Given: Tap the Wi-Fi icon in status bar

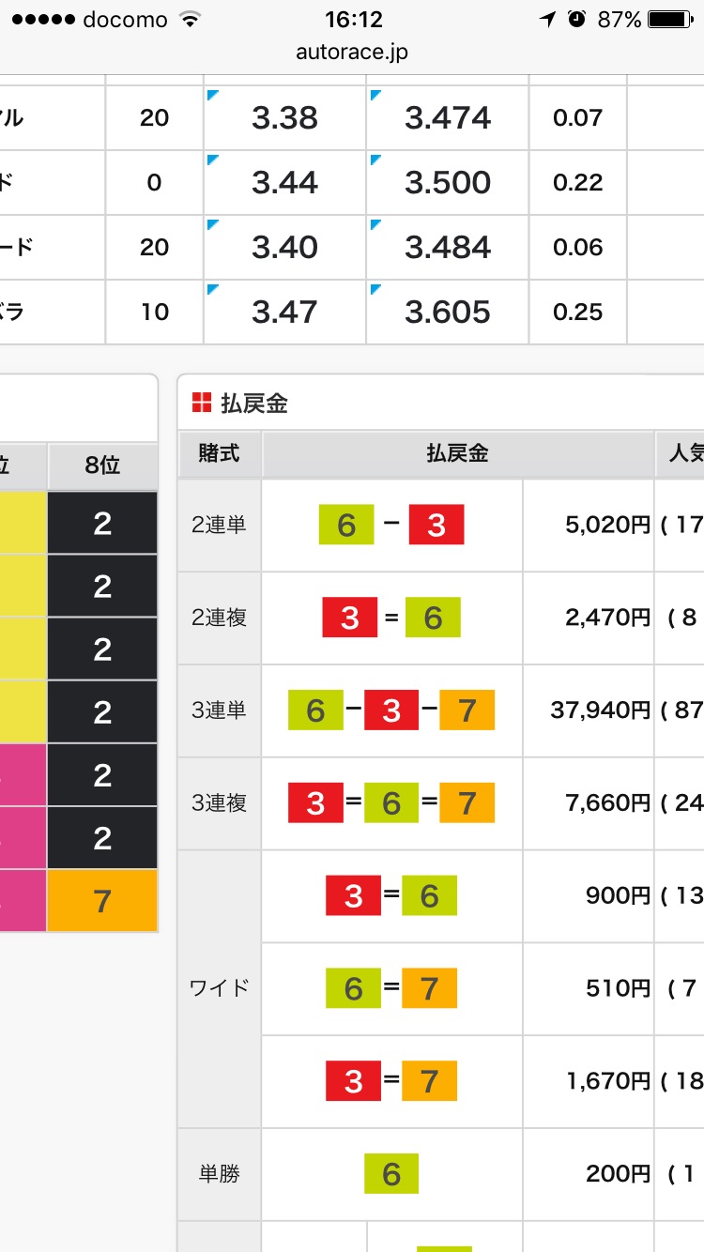Looking at the screenshot, I should coord(191,20).
